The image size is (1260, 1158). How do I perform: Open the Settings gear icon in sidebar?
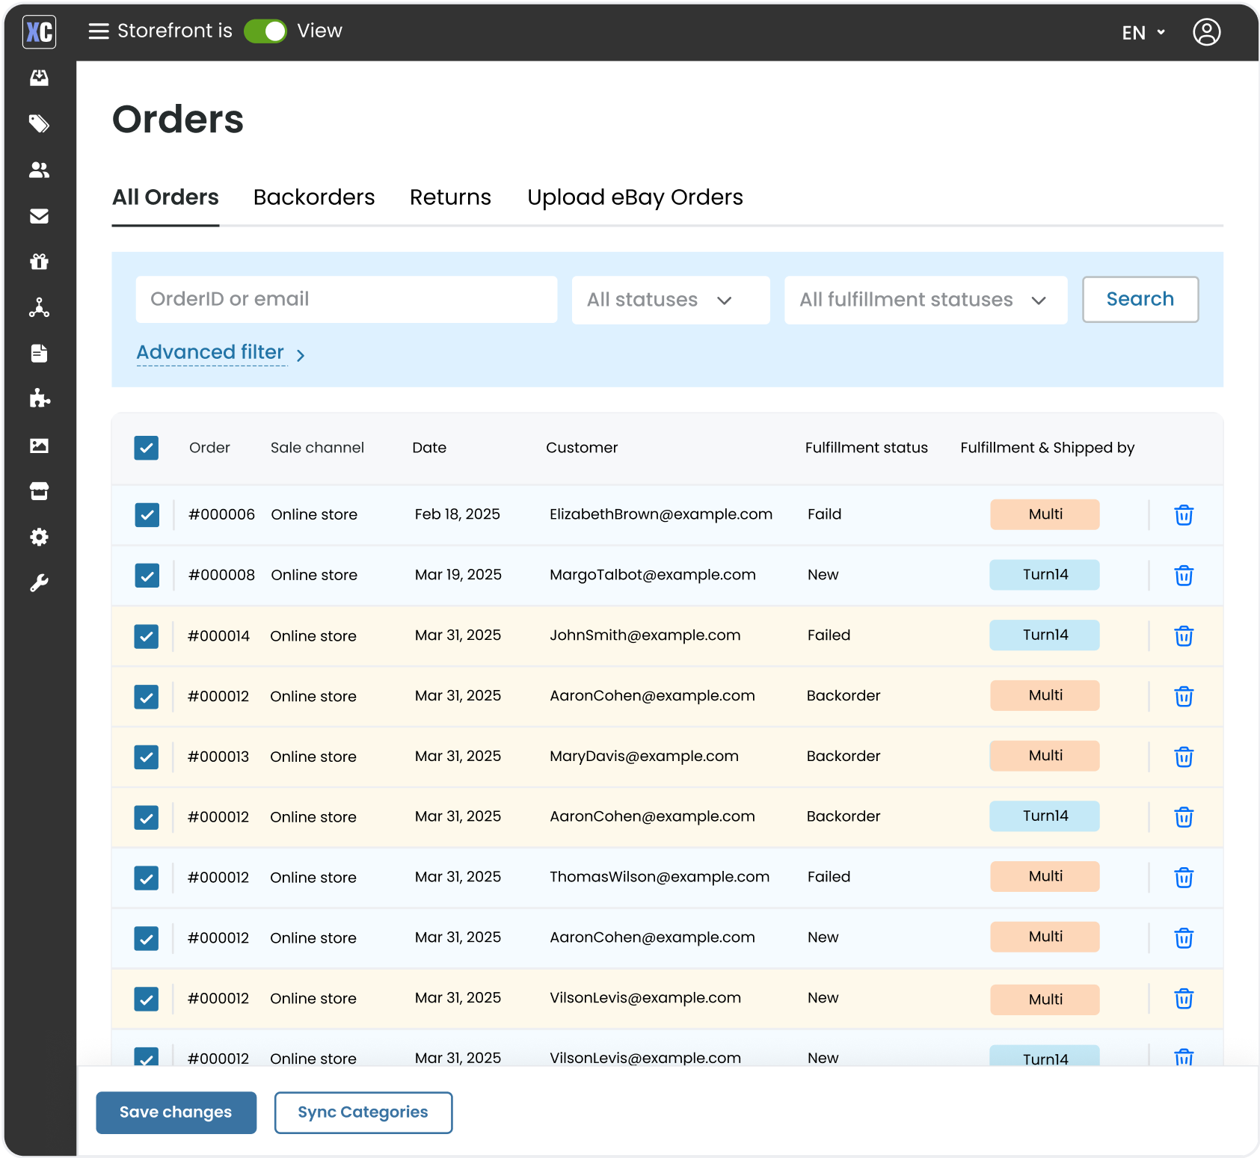click(40, 538)
